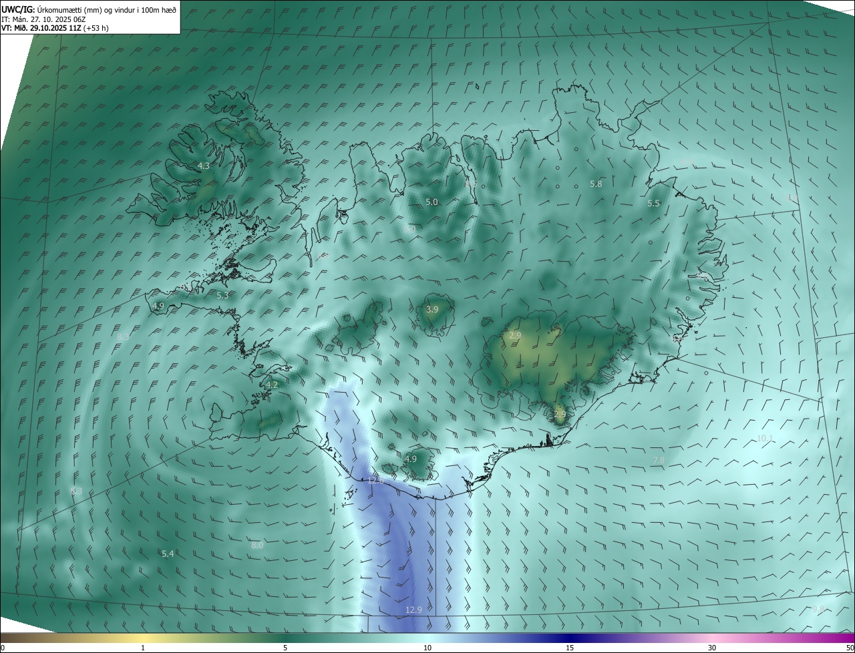
Task: Select the 5.0 precipitable water value
Action: point(432,202)
